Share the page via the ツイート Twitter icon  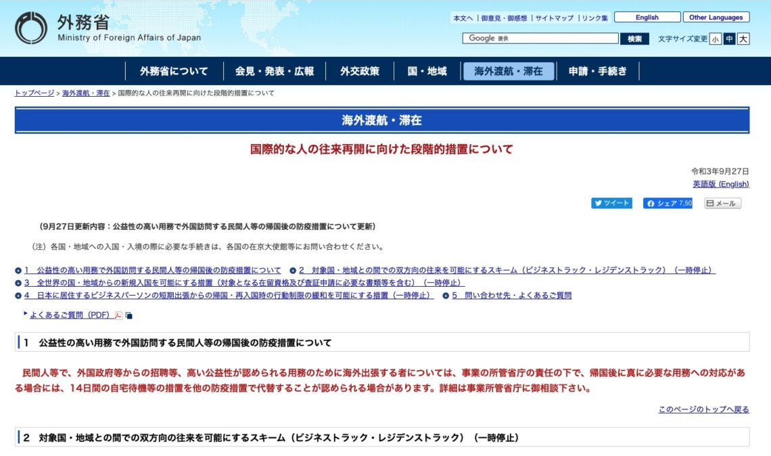click(599, 202)
